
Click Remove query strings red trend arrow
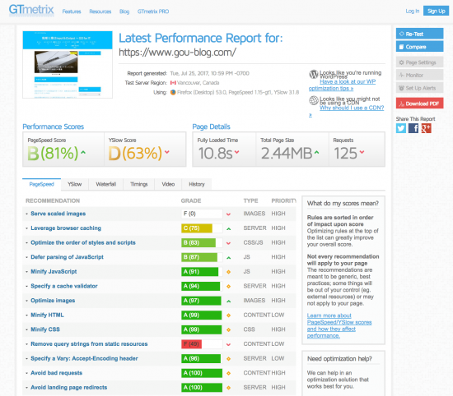(228, 344)
